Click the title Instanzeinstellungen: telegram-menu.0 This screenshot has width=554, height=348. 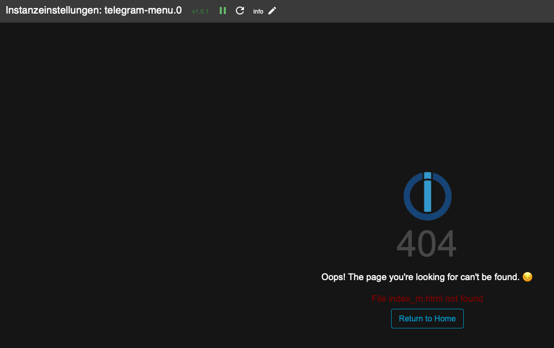(x=94, y=11)
